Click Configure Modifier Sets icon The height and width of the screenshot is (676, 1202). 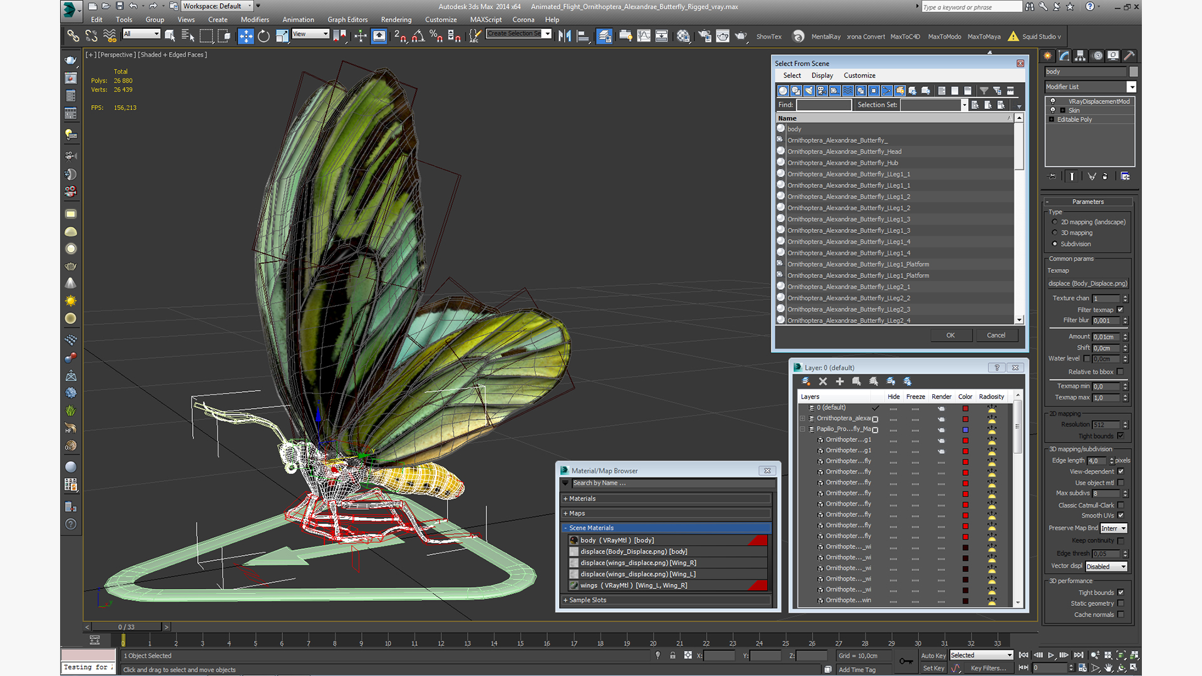pyautogui.click(x=1125, y=177)
